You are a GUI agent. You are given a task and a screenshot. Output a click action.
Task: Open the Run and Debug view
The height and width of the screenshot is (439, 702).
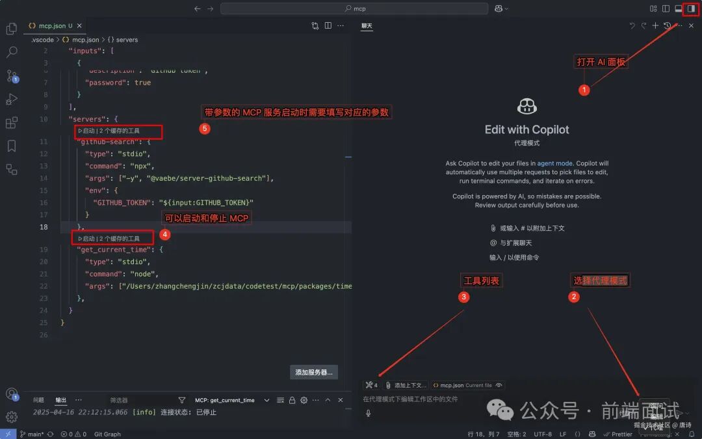coord(12,99)
